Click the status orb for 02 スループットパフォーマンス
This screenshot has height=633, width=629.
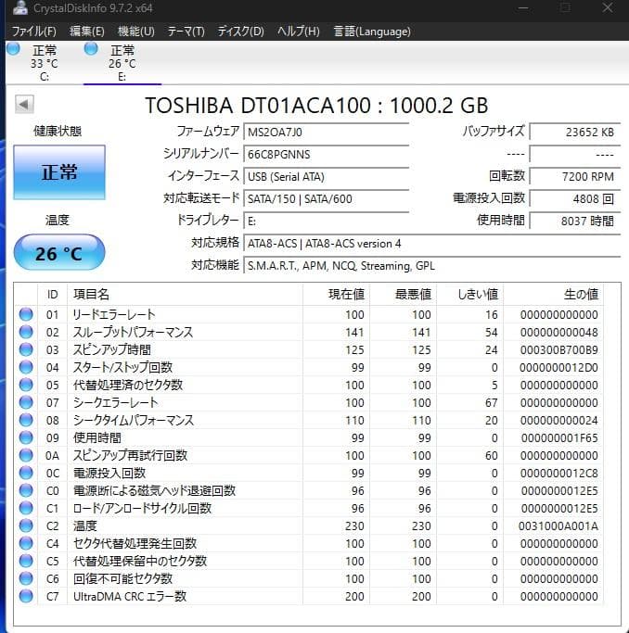click(26, 332)
